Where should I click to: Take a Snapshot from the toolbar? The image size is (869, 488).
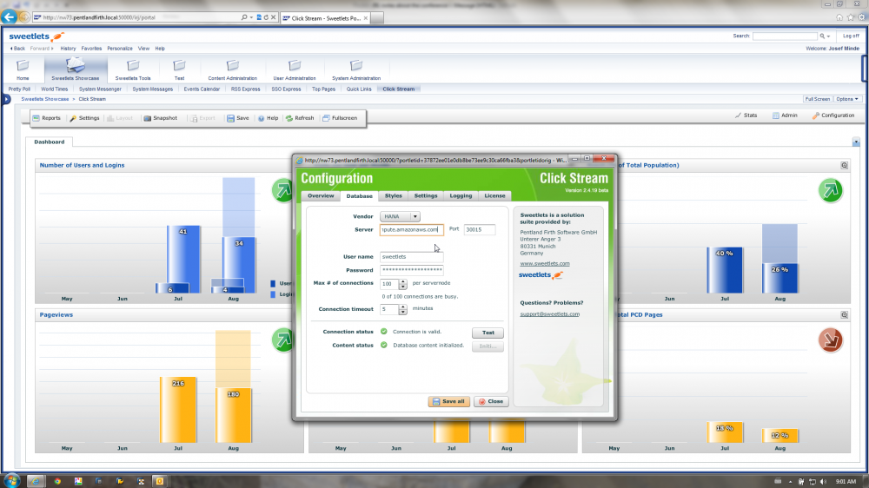[160, 118]
